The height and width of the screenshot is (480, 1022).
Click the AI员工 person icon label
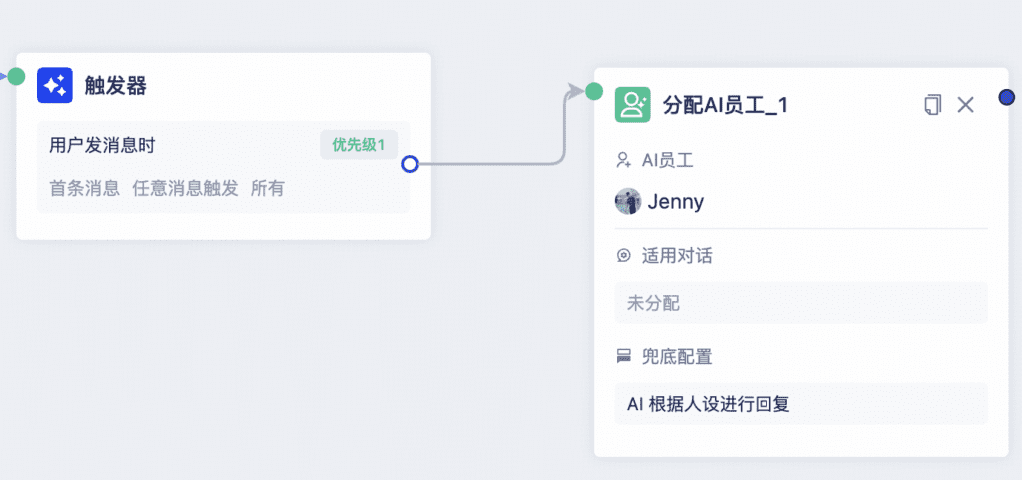pyautogui.click(x=623, y=161)
